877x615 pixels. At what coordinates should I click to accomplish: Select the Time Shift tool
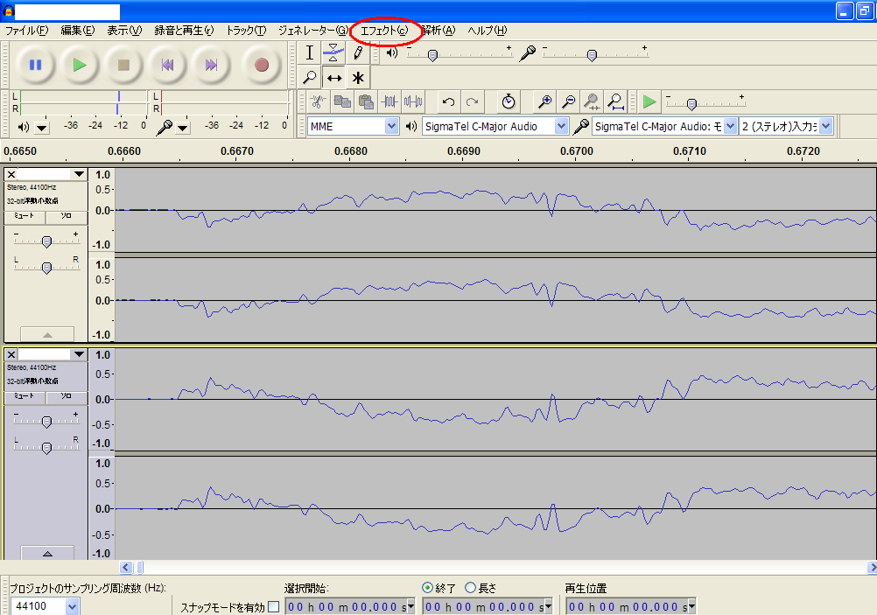(333, 77)
